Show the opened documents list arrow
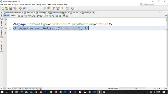The height and width of the screenshot is (94, 168). click(164, 12)
